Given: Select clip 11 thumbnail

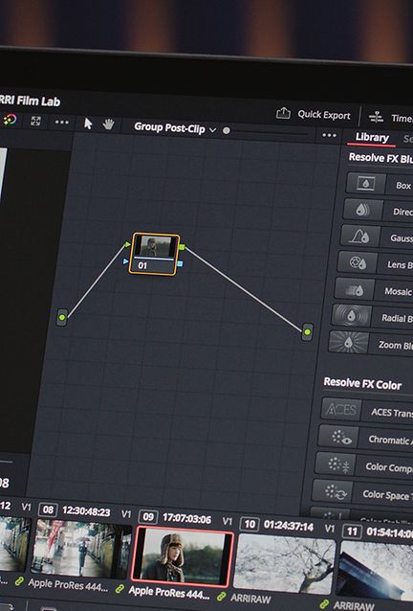Looking at the screenshot, I should click(x=375, y=570).
